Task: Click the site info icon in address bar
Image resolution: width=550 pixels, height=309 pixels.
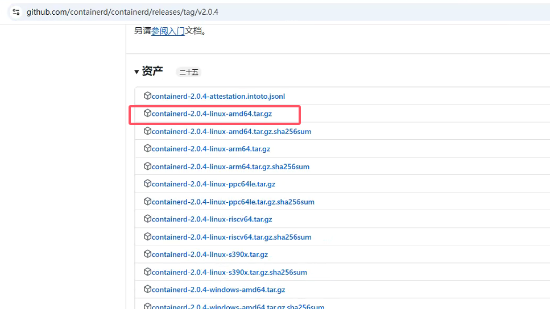Action: point(16,12)
